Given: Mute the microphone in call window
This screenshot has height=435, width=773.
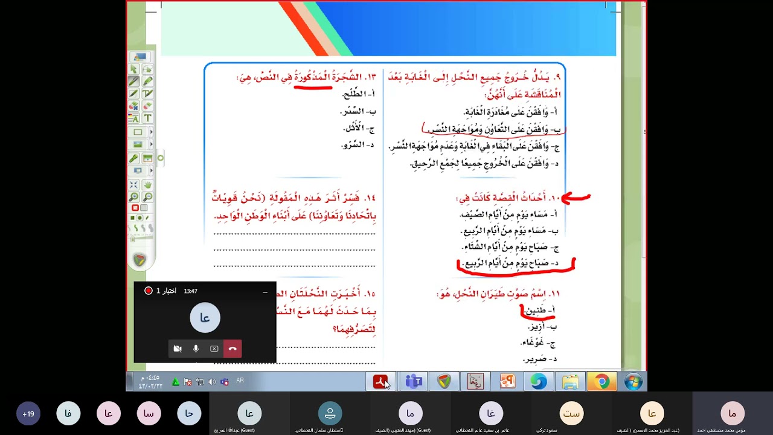Looking at the screenshot, I should [196, 349].
